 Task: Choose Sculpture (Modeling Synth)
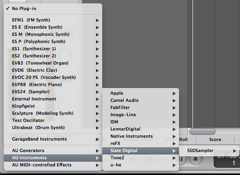[x=53, y=113]
